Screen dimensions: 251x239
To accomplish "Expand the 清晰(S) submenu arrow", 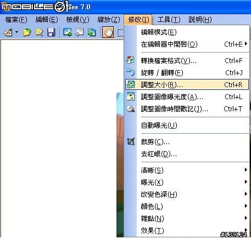I will click(246, 170).
